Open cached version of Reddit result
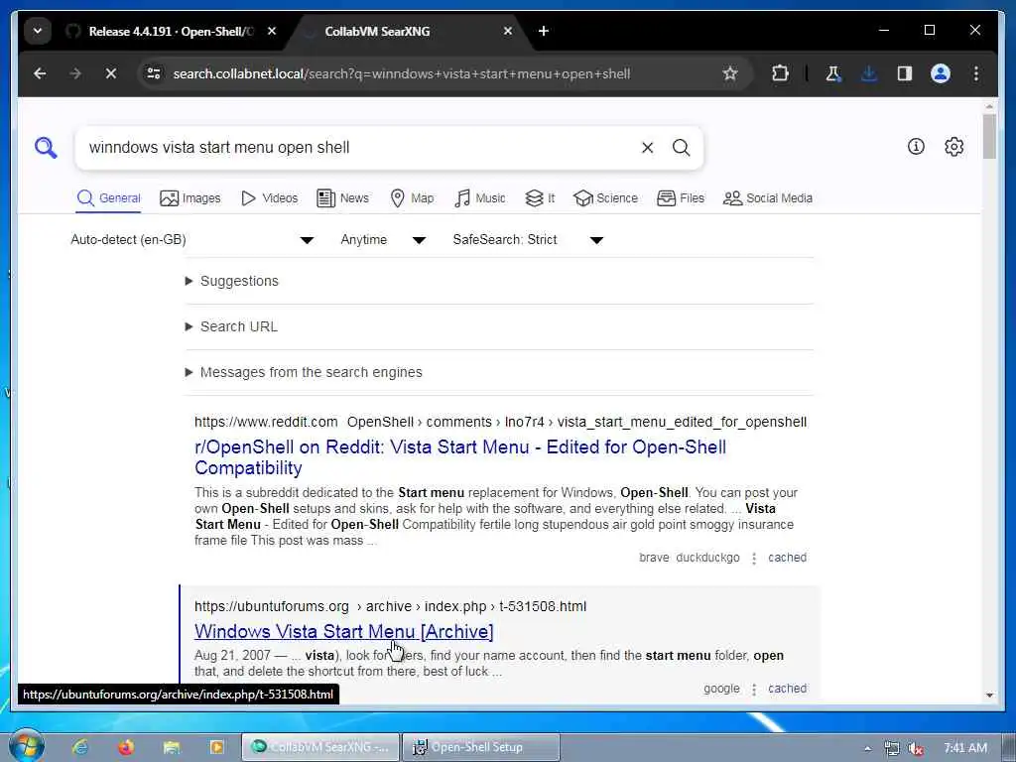This screenshot has height=762, width=1016. 787,558
